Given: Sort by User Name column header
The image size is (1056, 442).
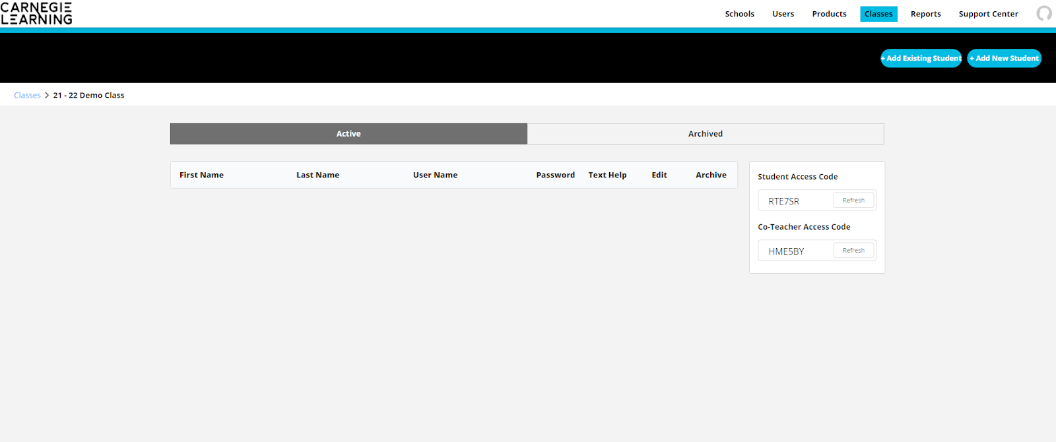Looking at the screenshot, I should pyautogui.click(x=435, y=175).
